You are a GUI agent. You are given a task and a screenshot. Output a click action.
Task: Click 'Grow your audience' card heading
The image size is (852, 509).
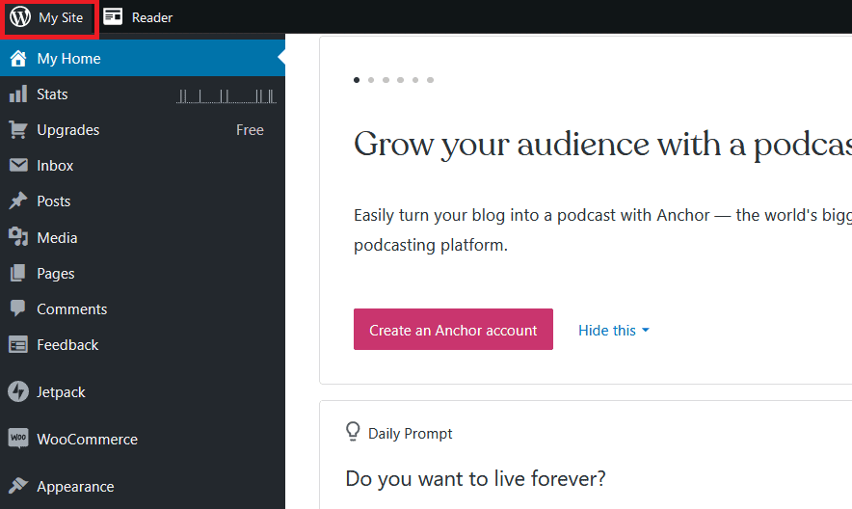[602, 145]
